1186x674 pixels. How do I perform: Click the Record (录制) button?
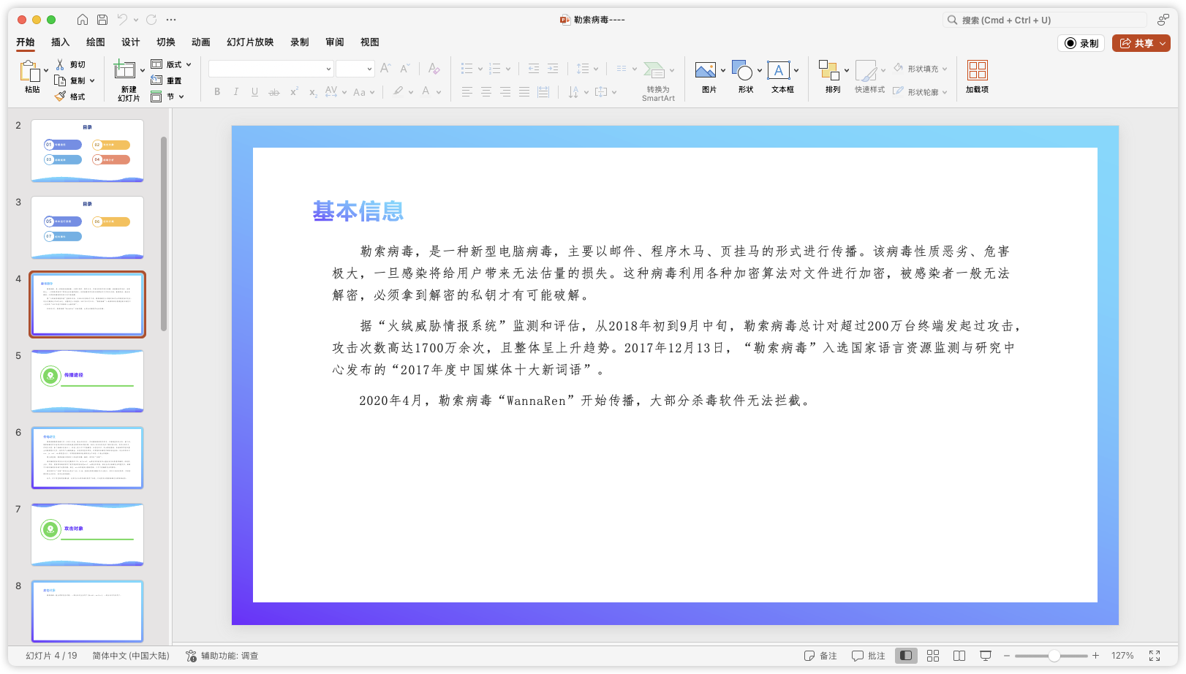[x=1081, y=43]
